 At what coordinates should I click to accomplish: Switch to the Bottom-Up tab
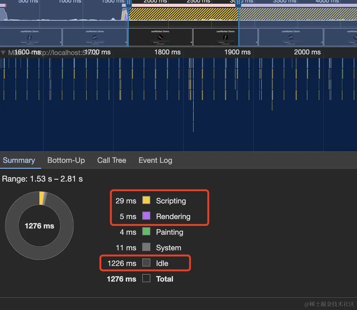[66, 160]
